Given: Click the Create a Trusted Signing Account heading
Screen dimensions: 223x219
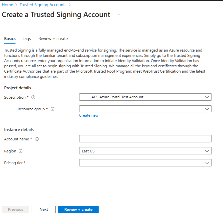Looking at the screenshot, I should (56, 15).
